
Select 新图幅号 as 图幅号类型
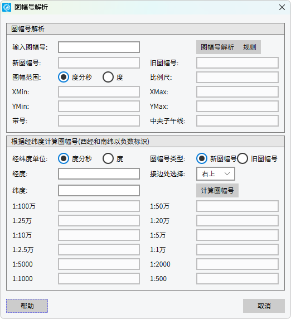click(202, 158)
